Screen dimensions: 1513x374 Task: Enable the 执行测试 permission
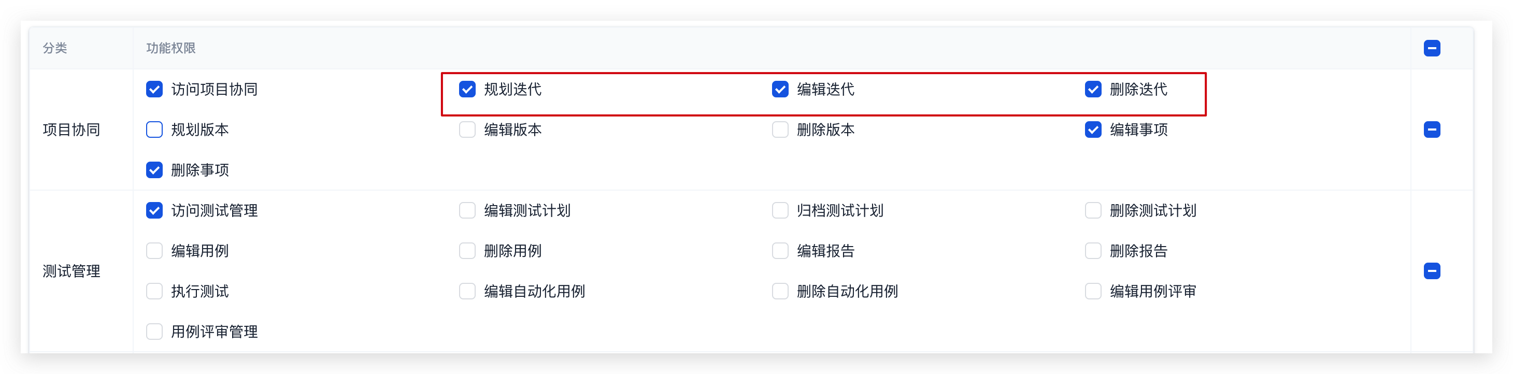click(154, 291)
